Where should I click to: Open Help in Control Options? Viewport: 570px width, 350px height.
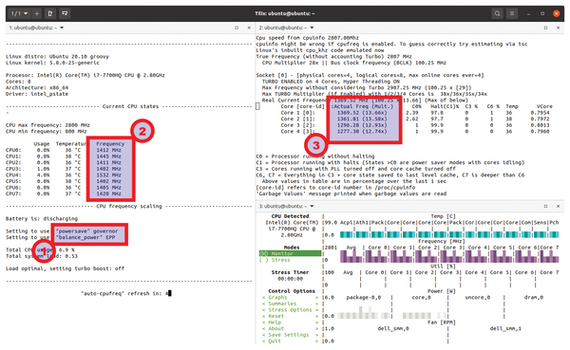(x=290, y=322)
